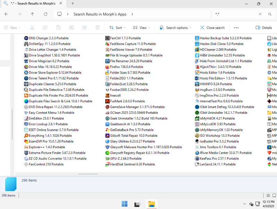Select the Foobar2000 2.24.2 Portable icon
The height and width of the screenshot is (209, 277).
[x=107, y=90]
